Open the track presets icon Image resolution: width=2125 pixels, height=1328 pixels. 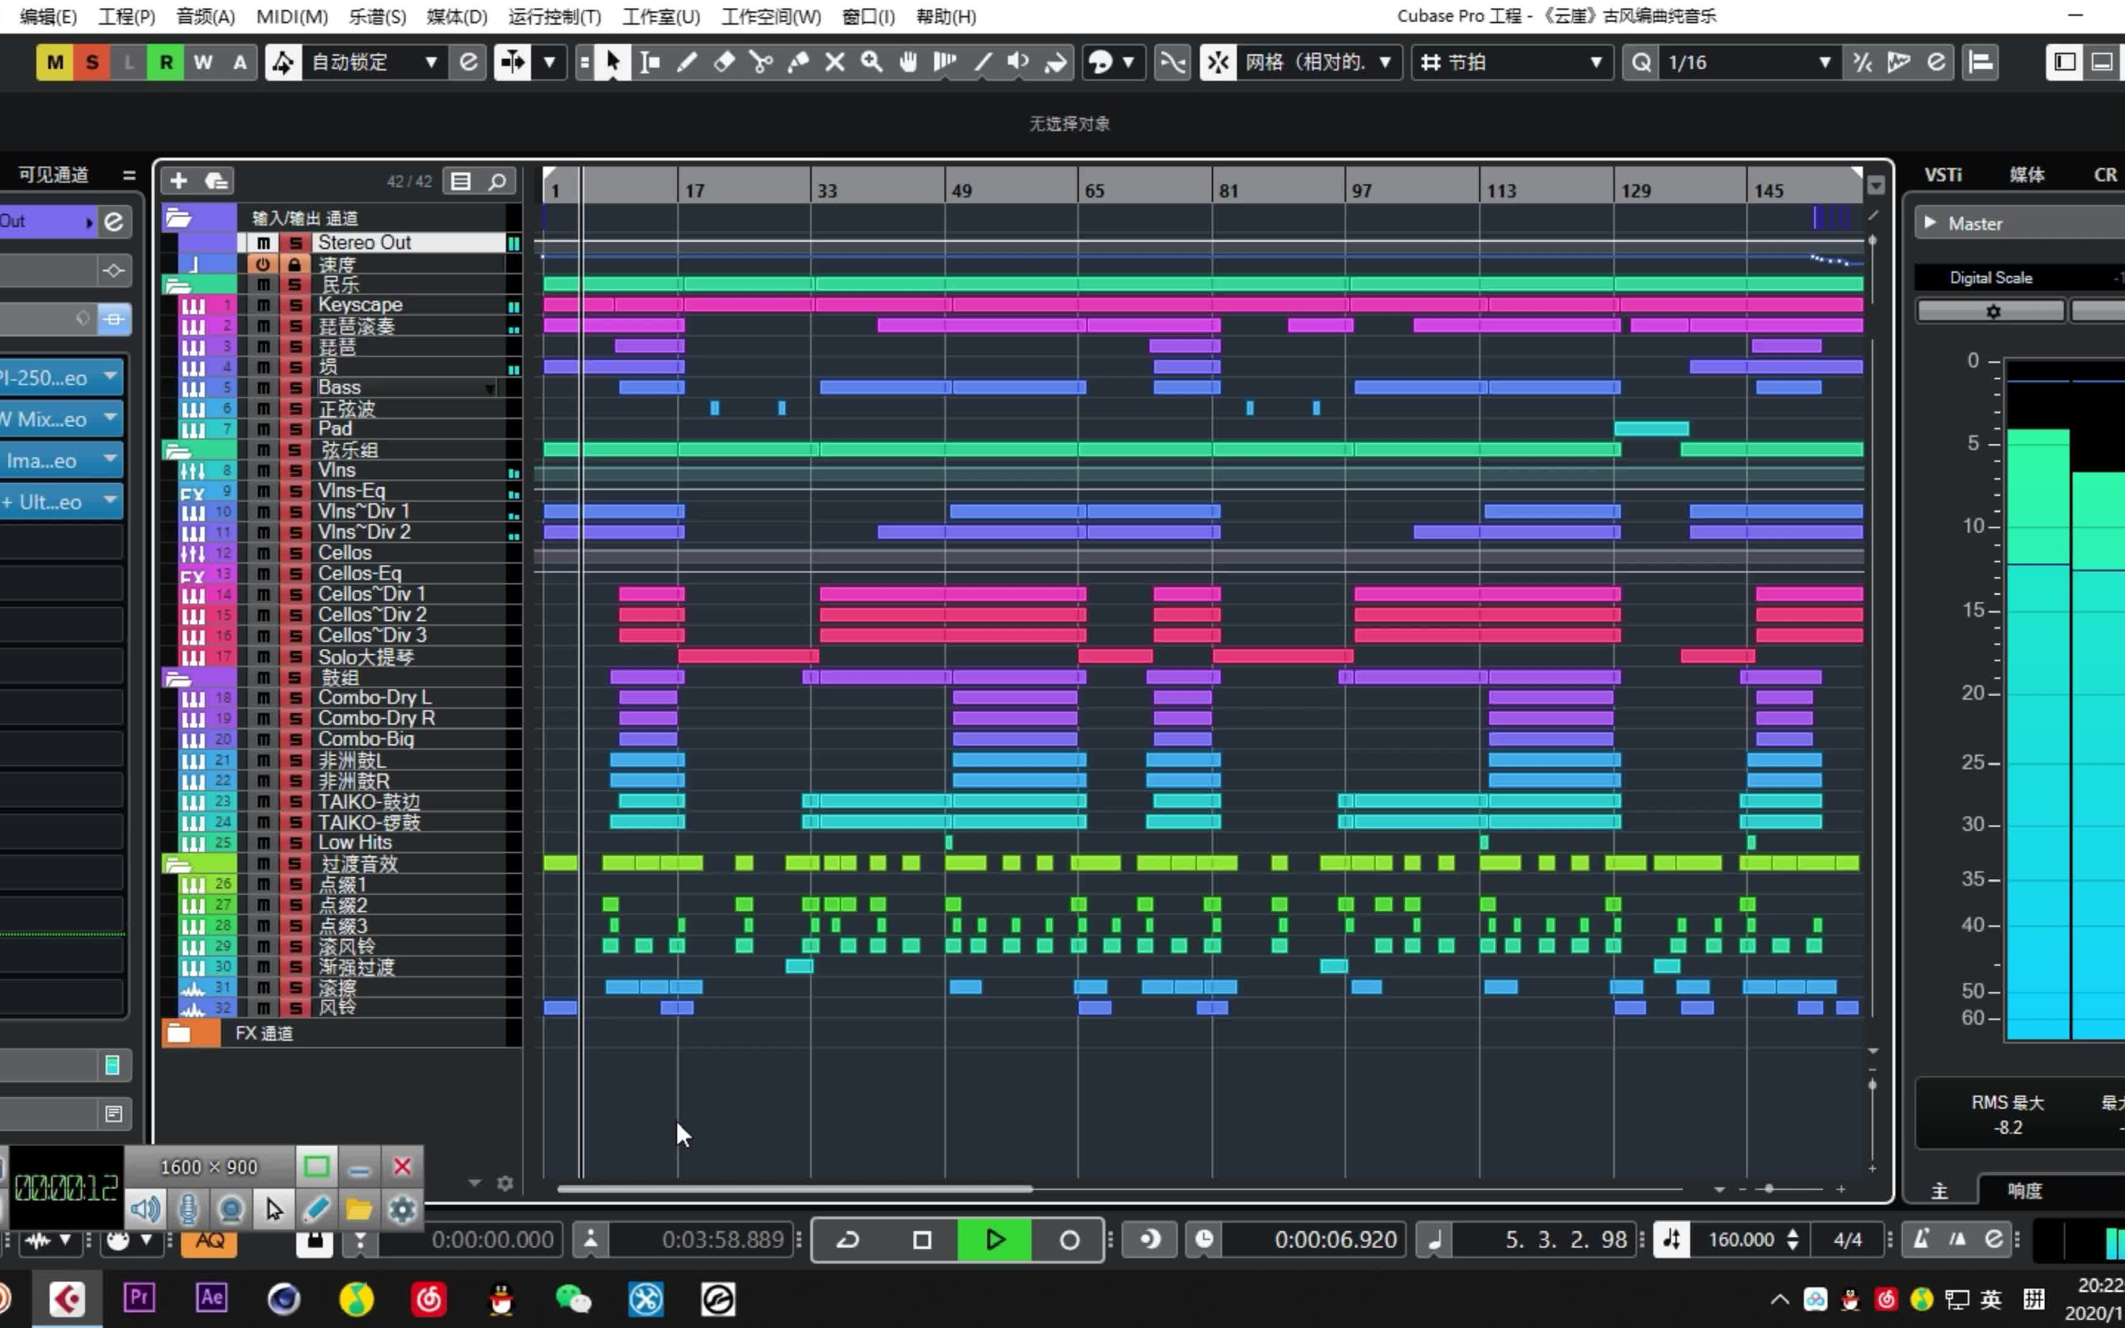[x=216, y=181]
